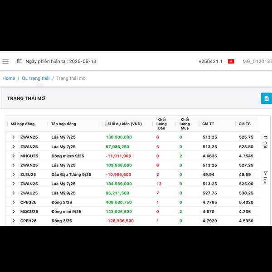This screenshot has height=272, width=272.
Task: Expand the ZWAU25 Lúa Mỳ 9/25 row
Action: click(14, 193)
